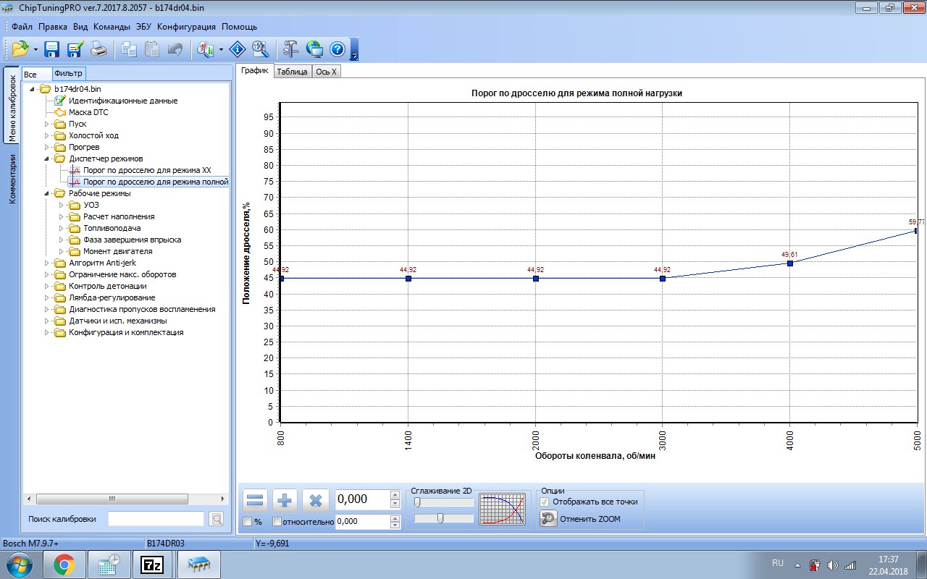927x579 pixels.
Task: Click the Print icon in toolbar
Action: pos(98,49)
